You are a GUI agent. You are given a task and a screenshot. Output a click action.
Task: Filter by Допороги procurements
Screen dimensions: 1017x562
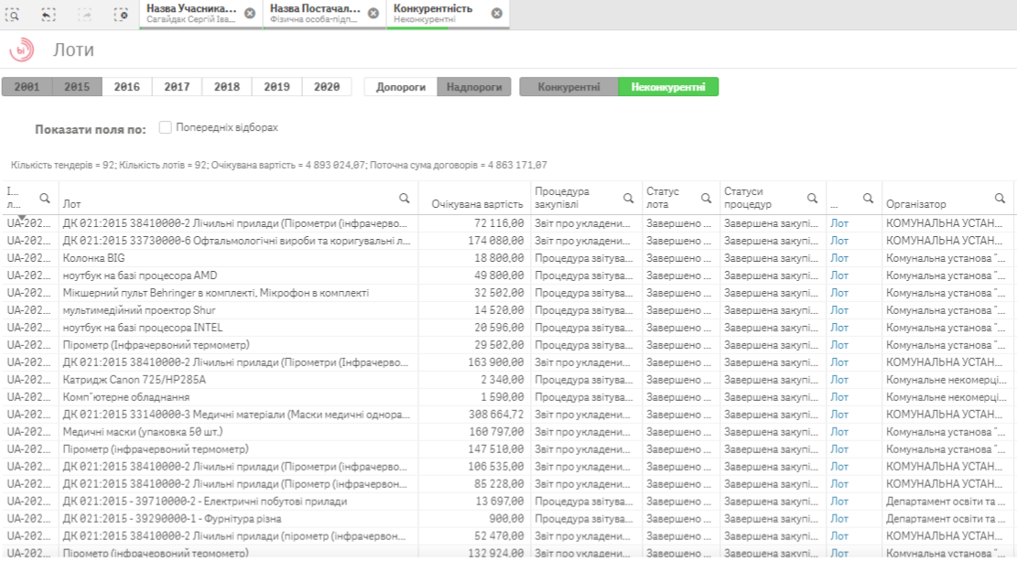[x=401, y=87]
